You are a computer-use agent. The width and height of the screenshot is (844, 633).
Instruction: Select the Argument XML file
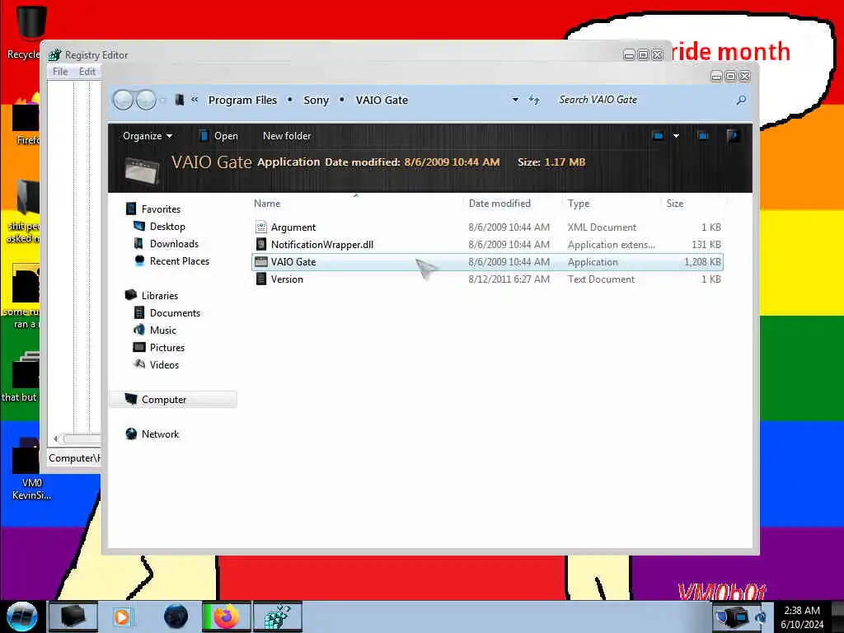487,227
